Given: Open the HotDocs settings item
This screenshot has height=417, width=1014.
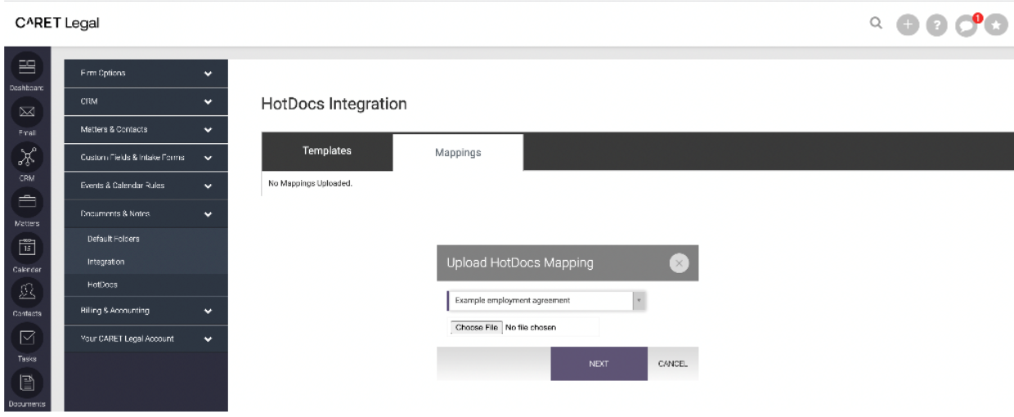Looking at the screenshot, I should [102, 285].
